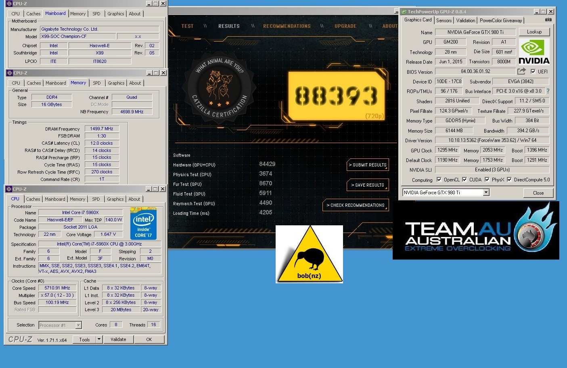Click the Catzilla certification badge

[219, 88]
